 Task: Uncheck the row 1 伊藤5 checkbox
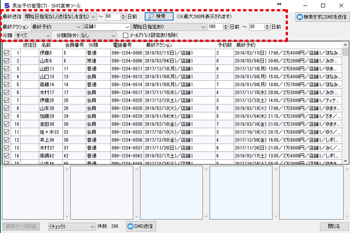pos(7,53)
